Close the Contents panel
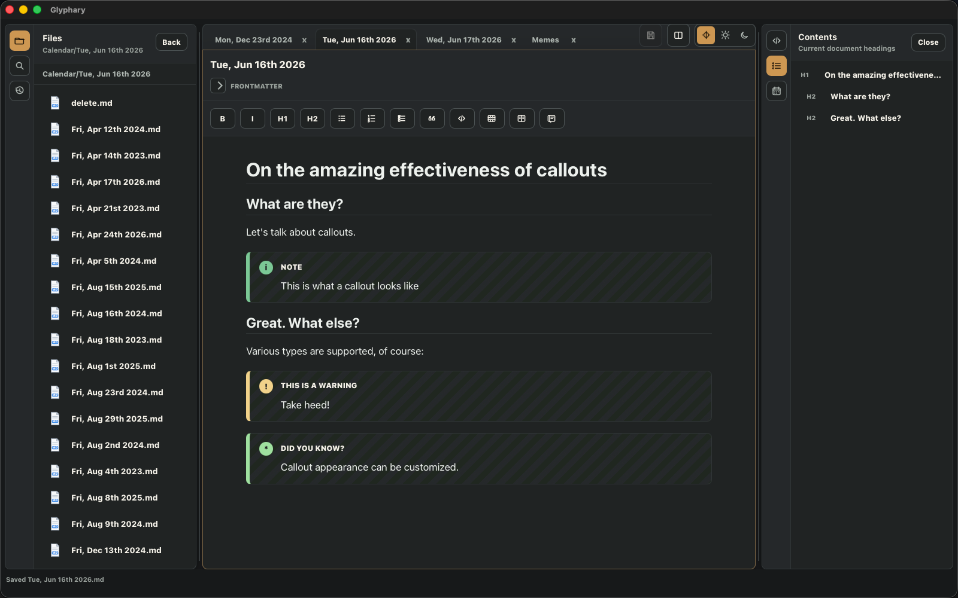Viewport: 958px width, 598px height. pyautogui.click(x=928, y=42)
